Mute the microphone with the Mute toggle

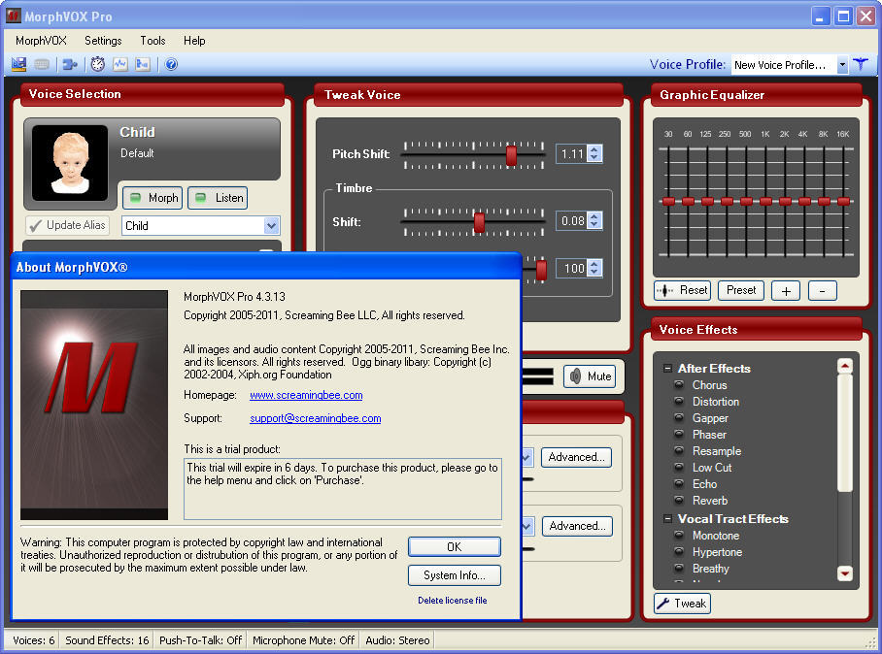[x=589, y=376]
